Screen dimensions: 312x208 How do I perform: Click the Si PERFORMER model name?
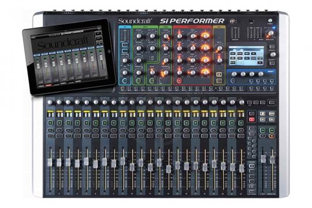click(x=192, y=21)
